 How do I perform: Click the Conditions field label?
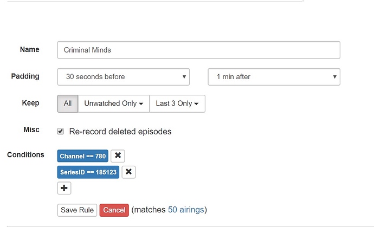pos(25,155)
